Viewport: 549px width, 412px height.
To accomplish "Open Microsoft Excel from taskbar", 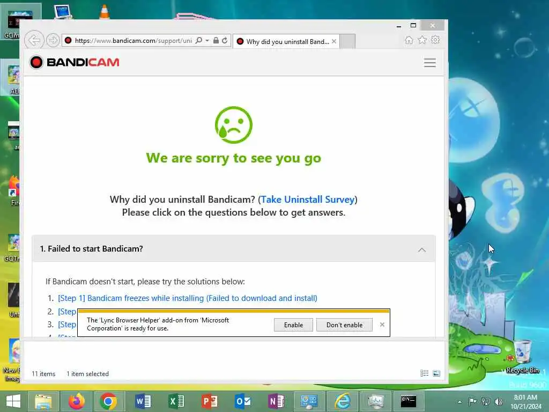I will coord(176,401).
